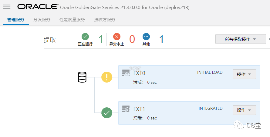Click the EXT0 initial load extract icon
This screenshot has width=270, height=137.
pyautogui.click(x=126, y=73)
